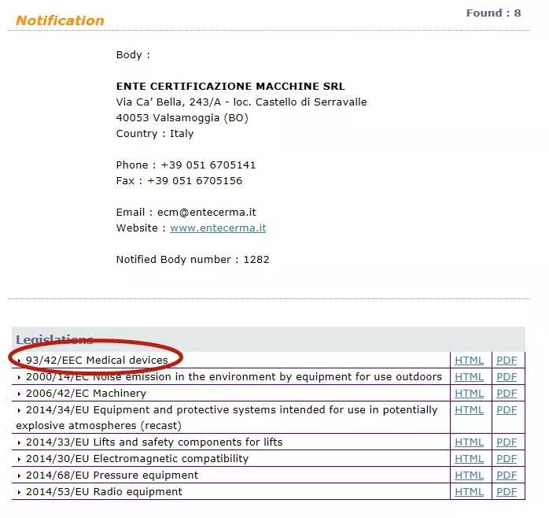Download PDF of 2006/42/EC Machinery

click(x=507, y=394)
